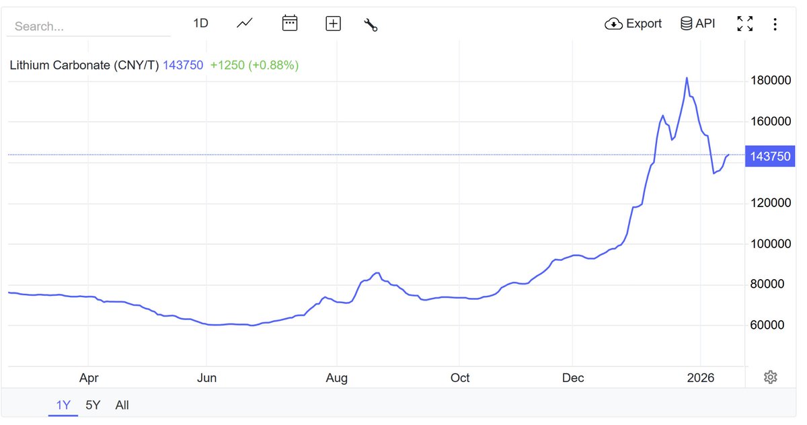Open the 1D interval dropdown
Screen dimensions: 807x425
point(200,24)
